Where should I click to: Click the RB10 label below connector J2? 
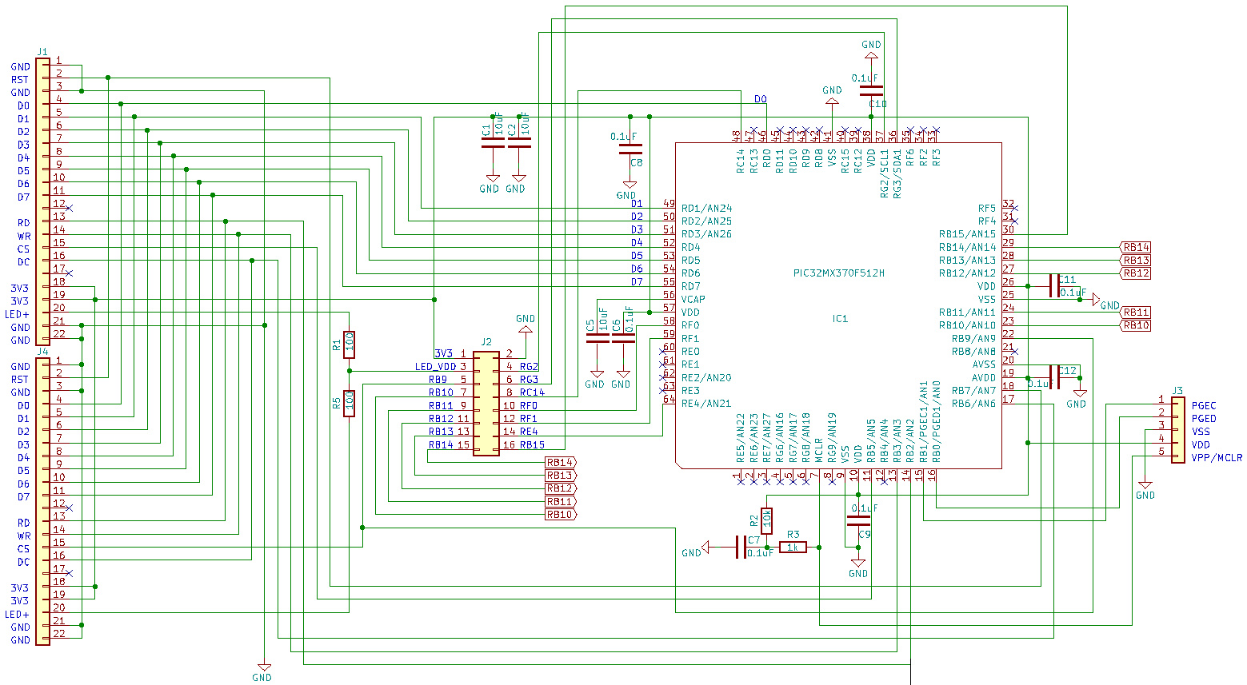coord(560,515)
